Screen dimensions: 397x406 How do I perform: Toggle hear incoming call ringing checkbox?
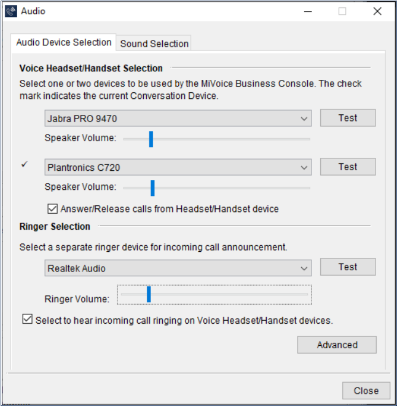27,319
